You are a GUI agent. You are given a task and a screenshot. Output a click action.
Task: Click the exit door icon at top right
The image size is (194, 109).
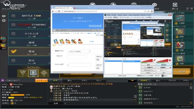pos(175,5)
